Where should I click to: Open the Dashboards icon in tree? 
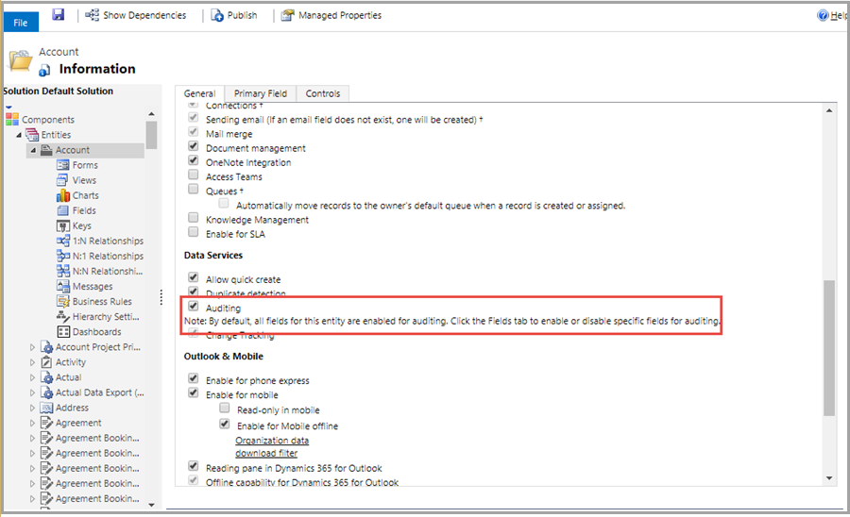63,332
